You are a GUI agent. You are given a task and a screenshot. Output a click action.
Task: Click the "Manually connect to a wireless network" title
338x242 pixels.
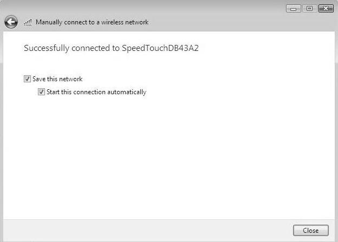(x=92, y=22)
